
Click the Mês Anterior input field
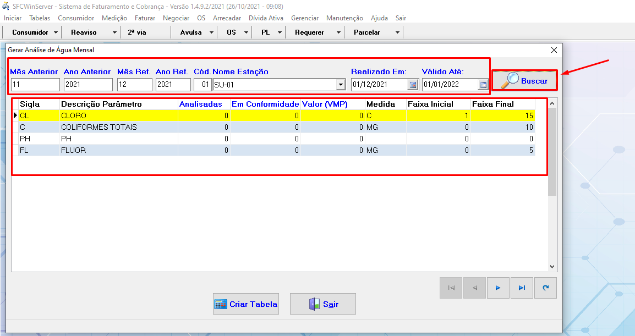(35, 85)
